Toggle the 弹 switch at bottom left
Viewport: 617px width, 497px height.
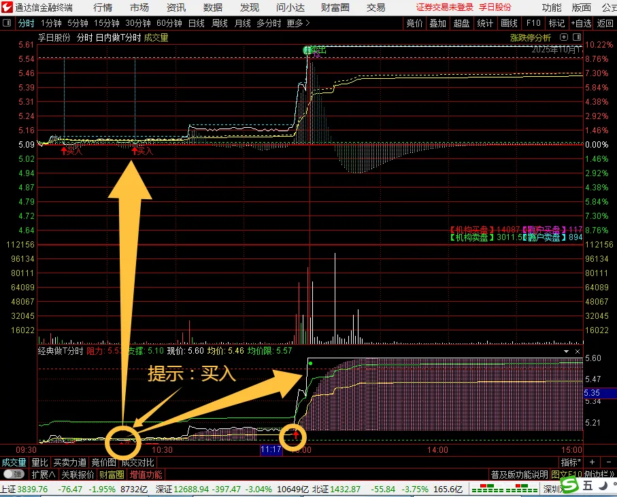coord(14,474)
